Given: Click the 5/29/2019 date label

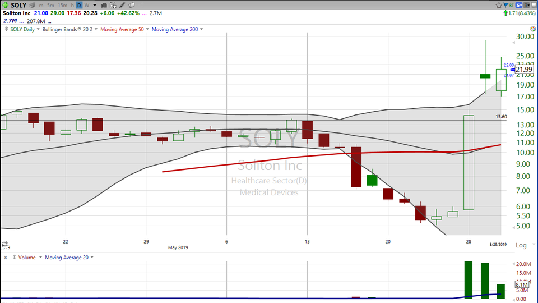Looking at the screenshot, I should pos(498,244).
